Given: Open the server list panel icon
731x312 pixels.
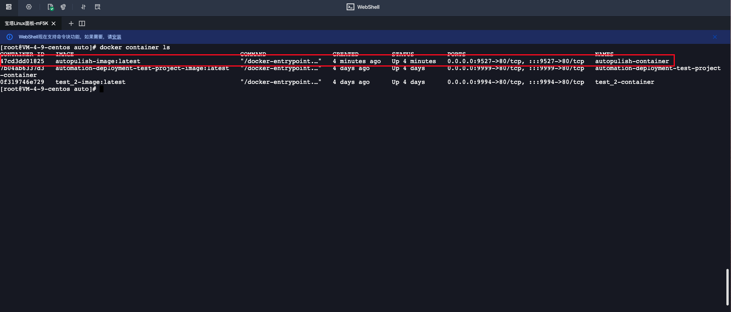Looking at the screenshot, I should tap(9, 7).
